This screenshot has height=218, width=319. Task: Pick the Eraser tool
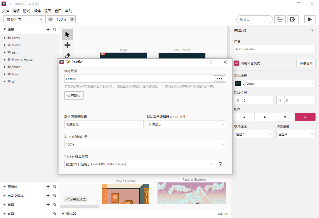67,55
